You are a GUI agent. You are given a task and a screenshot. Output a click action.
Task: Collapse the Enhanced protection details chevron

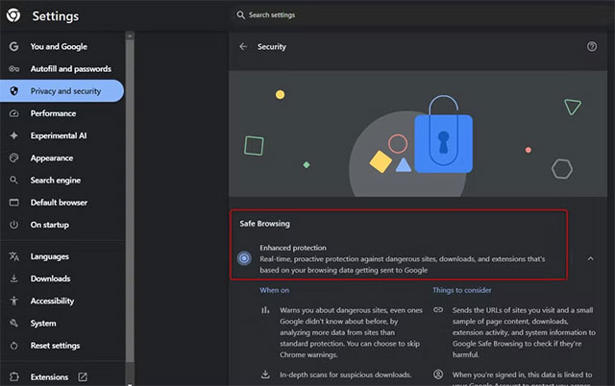coord(590,258)
